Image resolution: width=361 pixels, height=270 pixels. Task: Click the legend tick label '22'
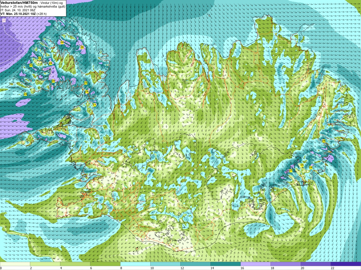click(333, 268)
